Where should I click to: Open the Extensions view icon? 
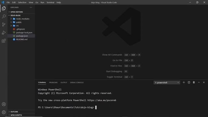tap(4, 41)
